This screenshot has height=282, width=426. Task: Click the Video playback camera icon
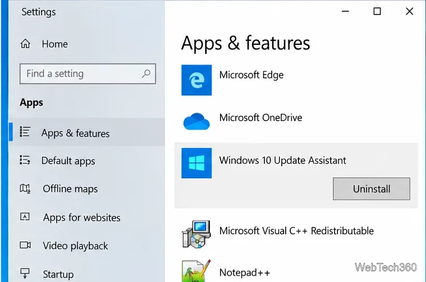coord(25,245)
